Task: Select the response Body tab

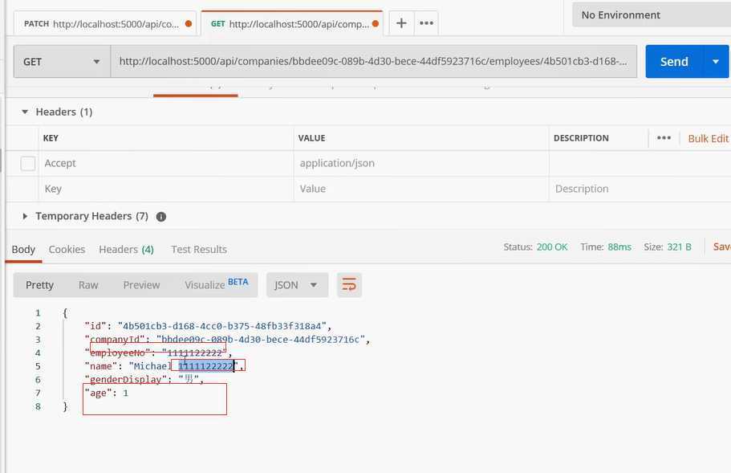Action: 23,250
